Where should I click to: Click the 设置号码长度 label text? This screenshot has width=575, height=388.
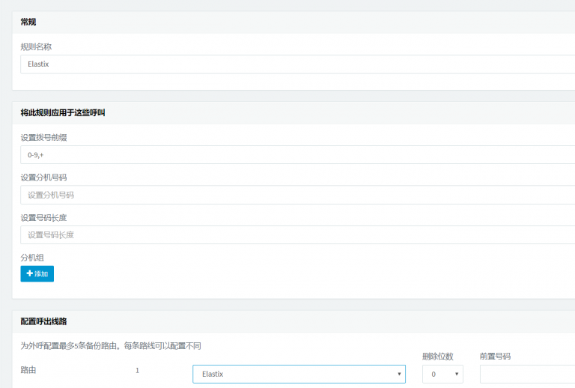pyautogui.click(x=43, y=218)
